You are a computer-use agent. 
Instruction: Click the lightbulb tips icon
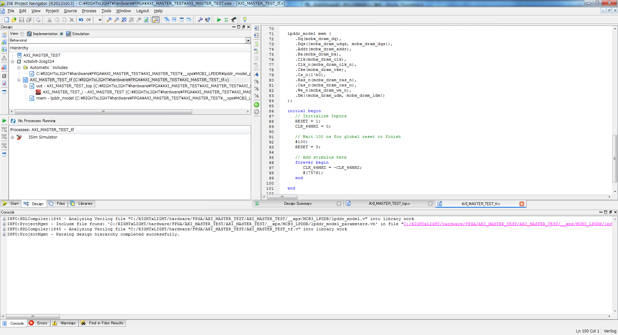245,20
